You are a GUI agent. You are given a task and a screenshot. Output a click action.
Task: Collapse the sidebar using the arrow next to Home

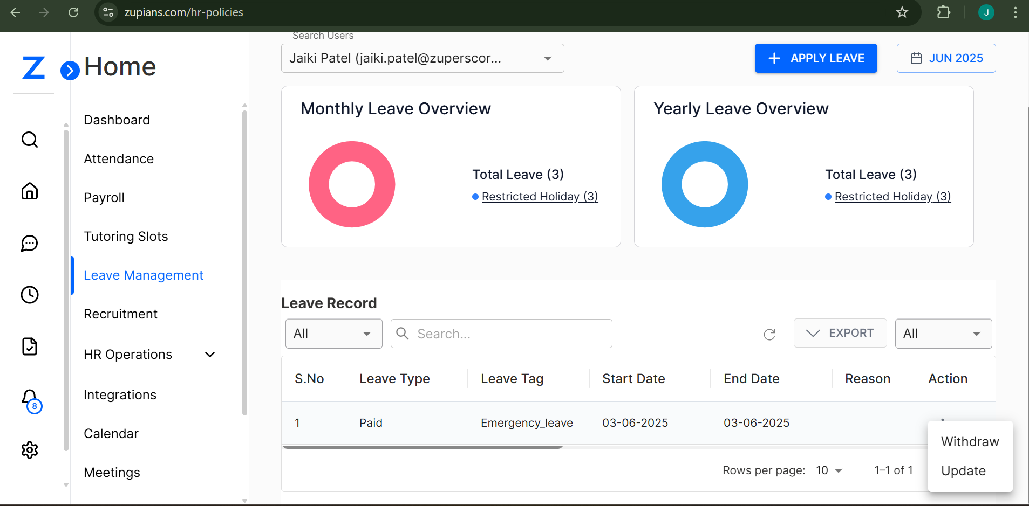click(70, 70)
